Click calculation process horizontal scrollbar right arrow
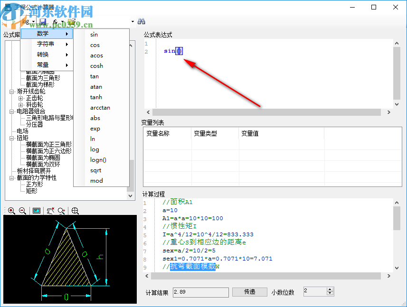 (388, 276)
